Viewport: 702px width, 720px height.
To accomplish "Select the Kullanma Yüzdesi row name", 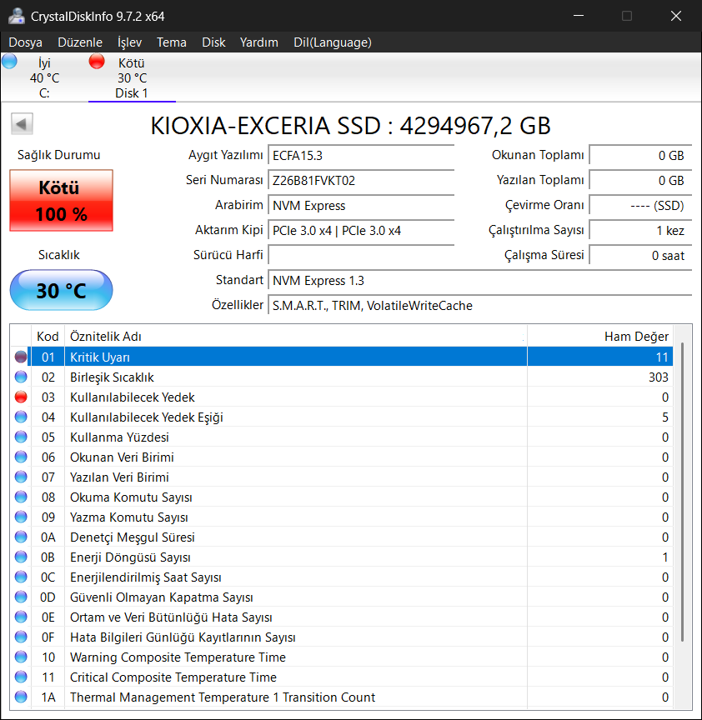I will [119, 437].
